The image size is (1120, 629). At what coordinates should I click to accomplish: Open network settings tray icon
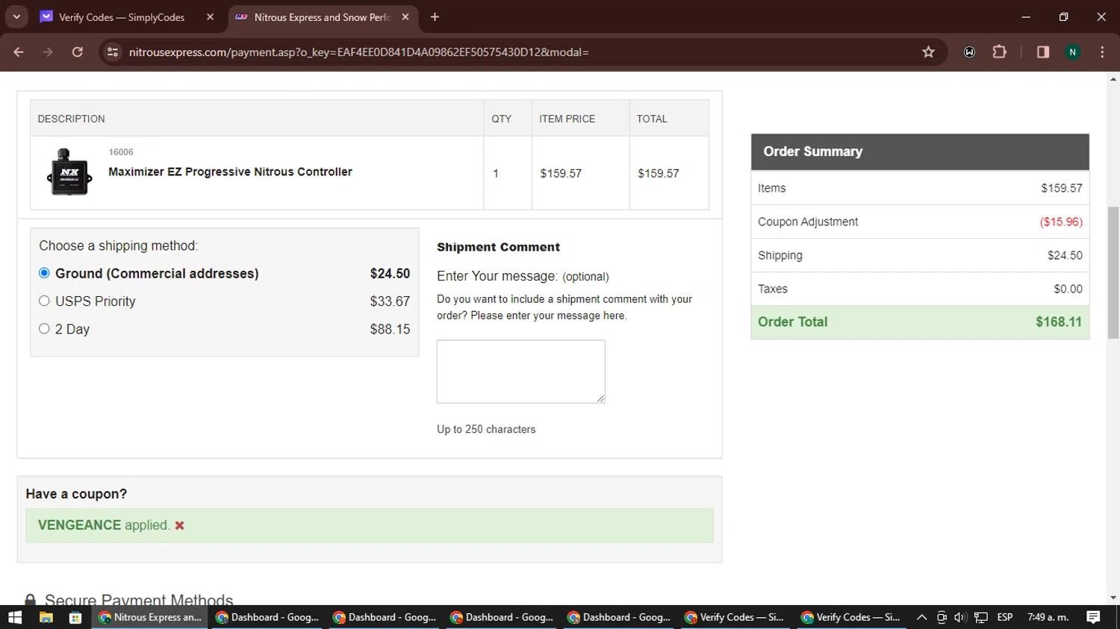coord(981,617)
